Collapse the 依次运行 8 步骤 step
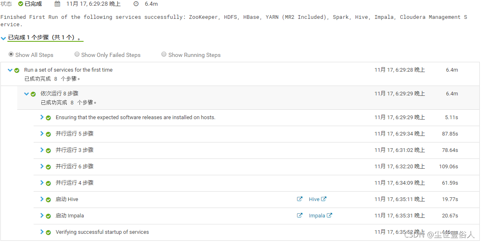This screenshot has width=481, height=242. coord(26,93)
